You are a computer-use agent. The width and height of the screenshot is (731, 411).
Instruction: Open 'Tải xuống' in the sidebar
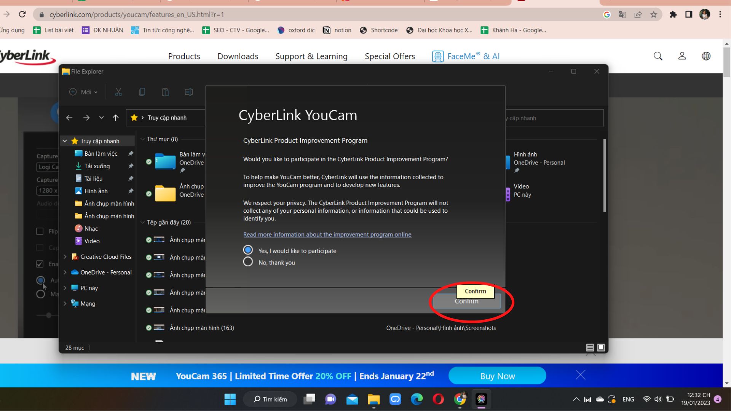pyautogui.click(x=97, y=166)
